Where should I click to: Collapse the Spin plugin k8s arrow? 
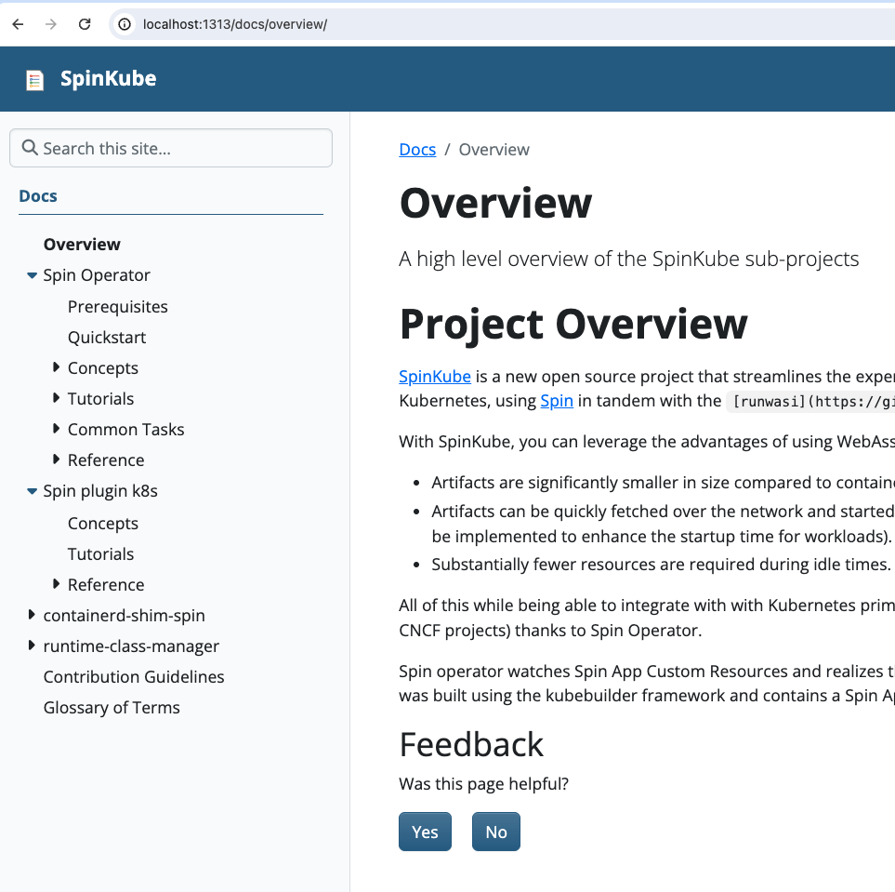pyautogui.click(x=32, y=491)
